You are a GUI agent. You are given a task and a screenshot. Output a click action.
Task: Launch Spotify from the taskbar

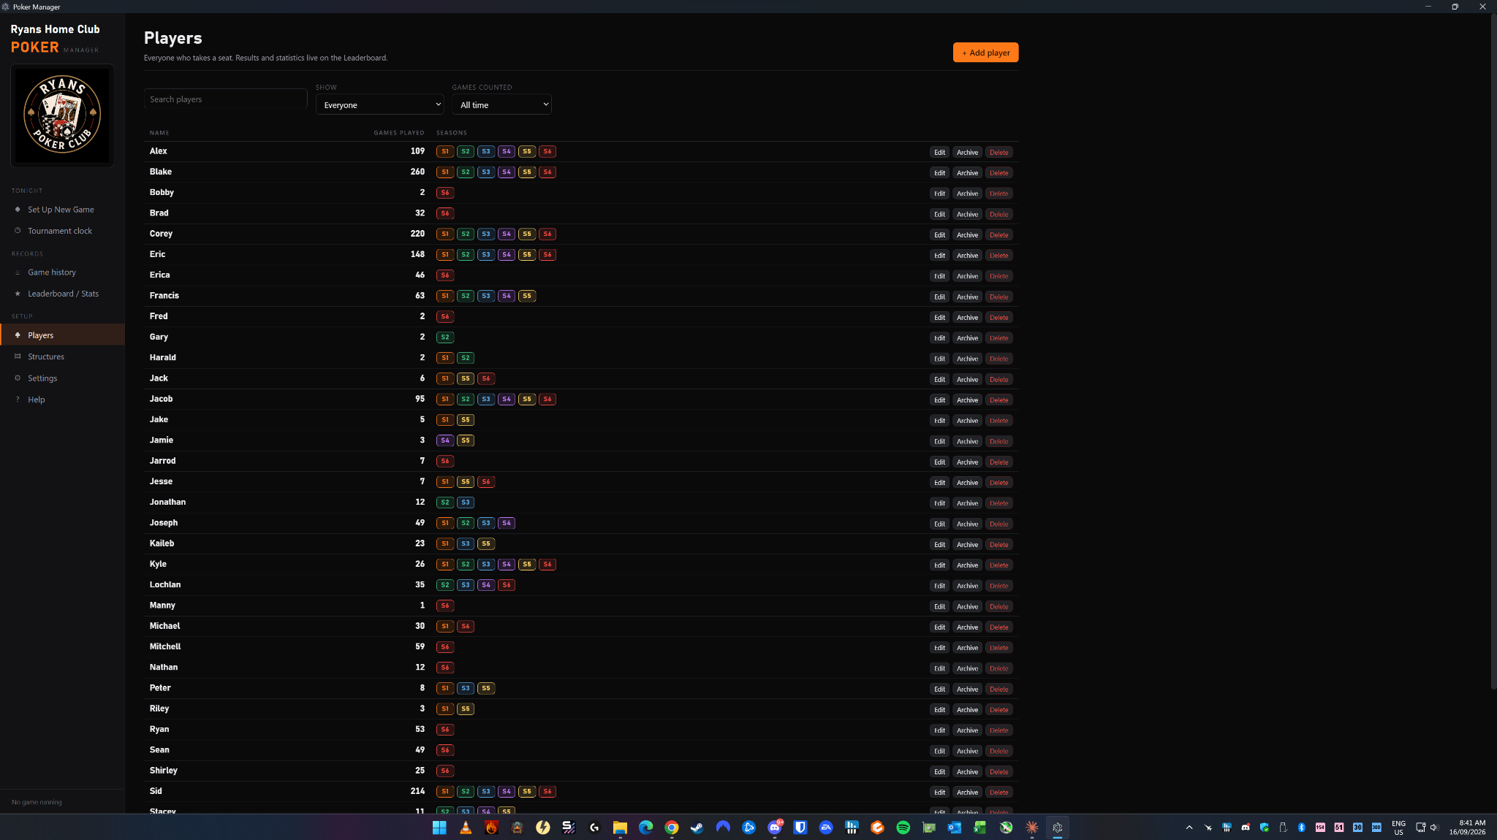(903, 828)
